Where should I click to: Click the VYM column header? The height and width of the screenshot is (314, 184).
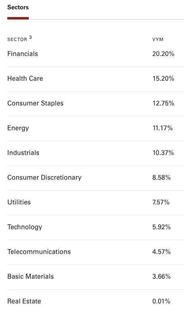[158, 39]
